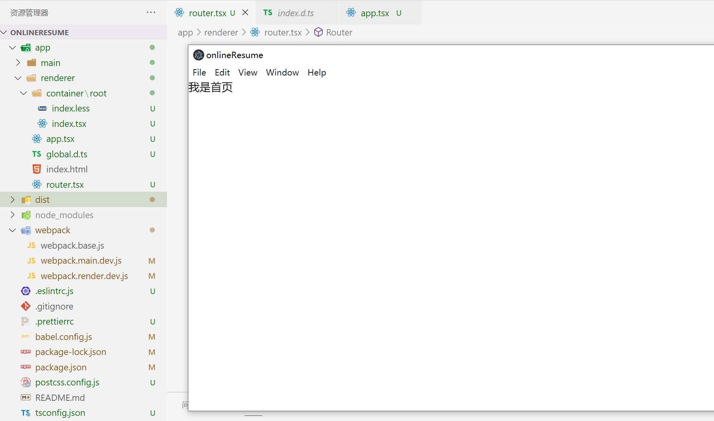
Task: Click the TS icon of global.d.ts
Action: click(37, 154)
